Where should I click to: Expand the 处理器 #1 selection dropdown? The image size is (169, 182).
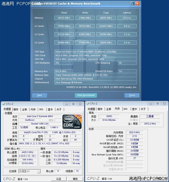pos(39,171)
